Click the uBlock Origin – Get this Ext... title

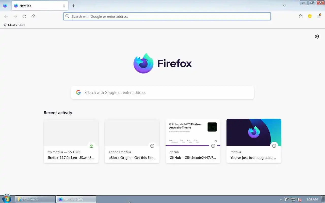click(132, 158)
